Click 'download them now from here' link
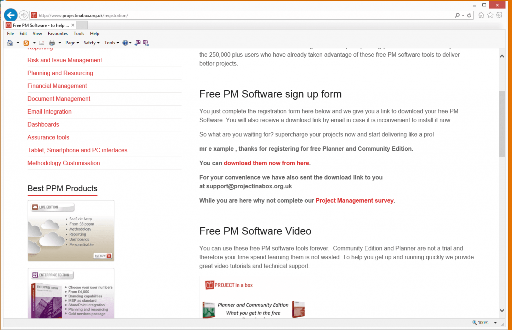This screenshot has height=330, width=512. [x=266, y=163]
